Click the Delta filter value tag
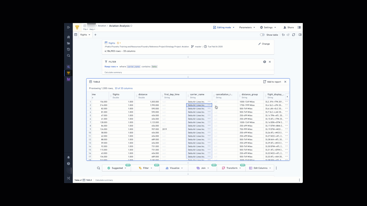Screen dimensions: 367x206 point(154,67)
